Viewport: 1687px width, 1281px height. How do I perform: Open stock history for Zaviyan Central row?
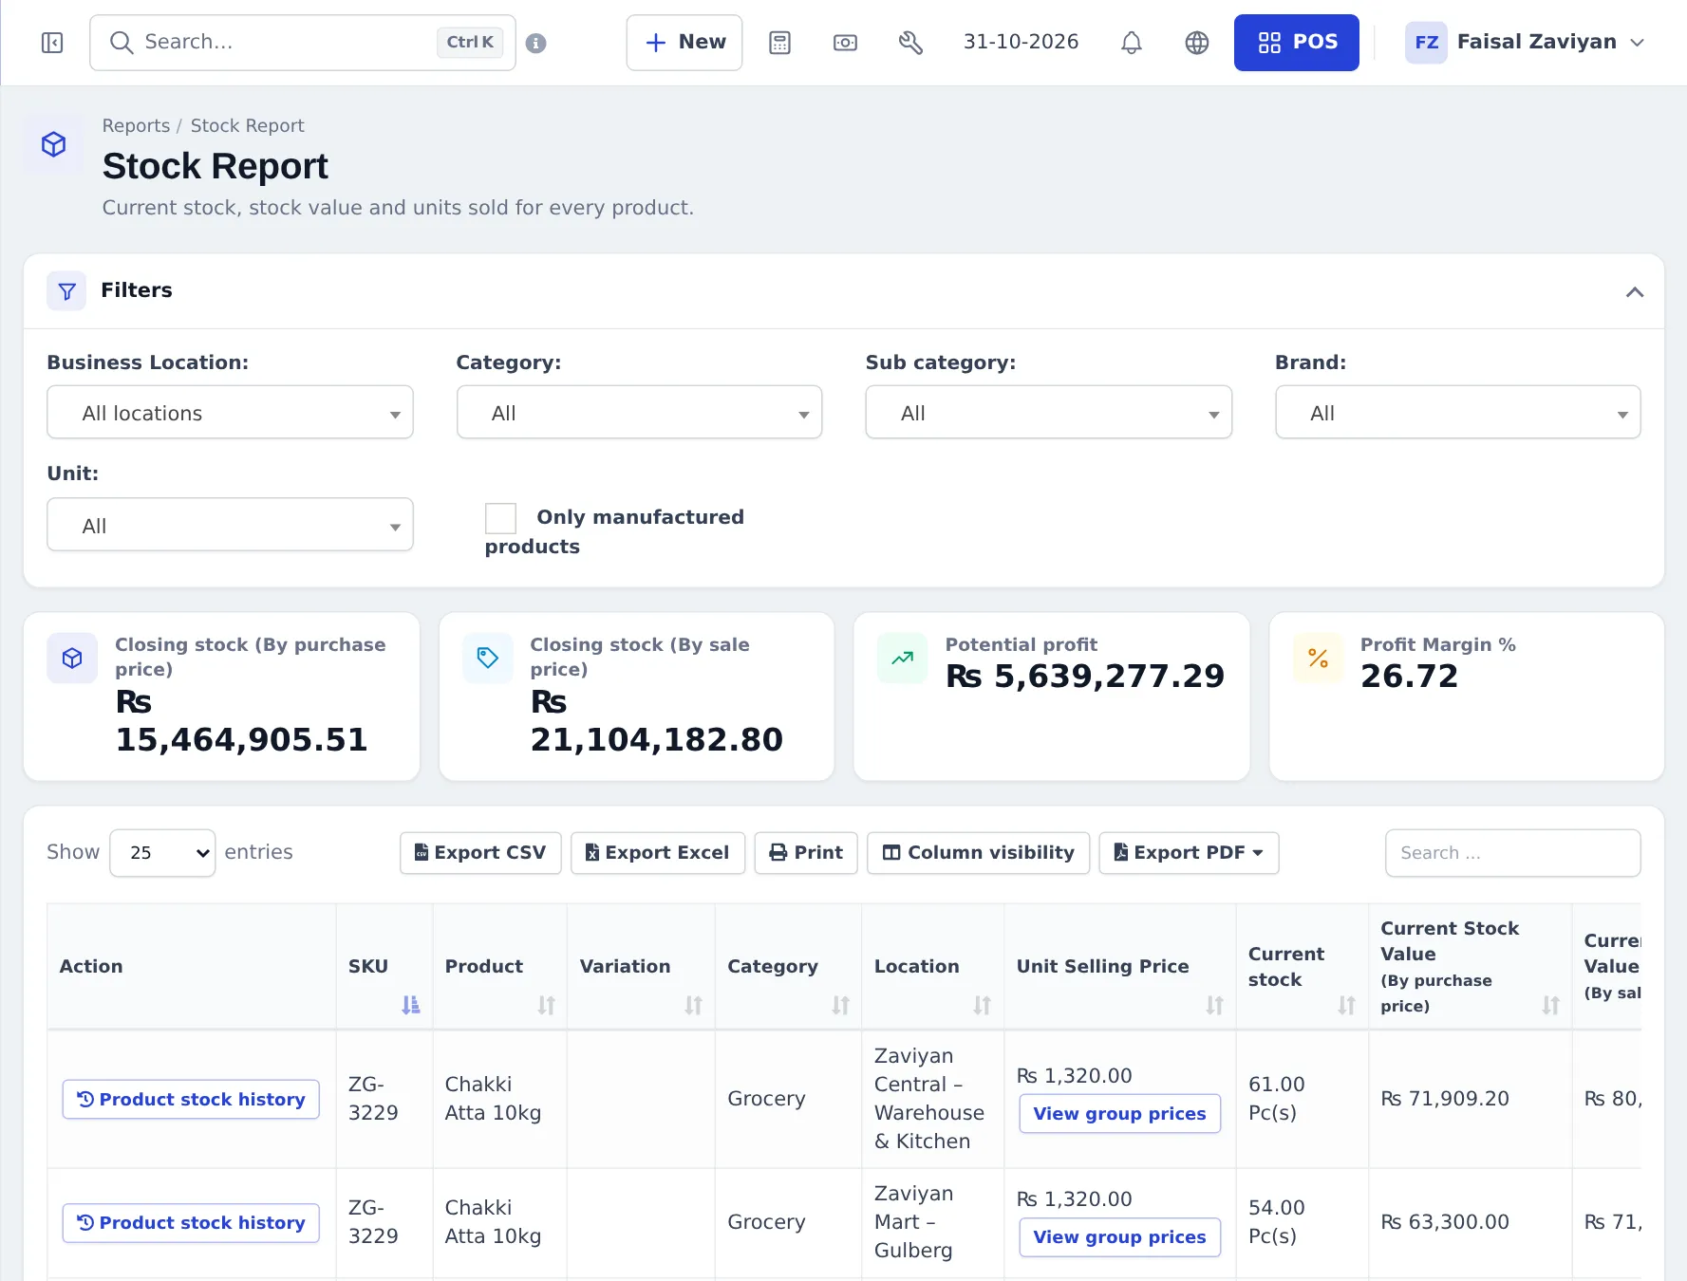[191, 1099]
